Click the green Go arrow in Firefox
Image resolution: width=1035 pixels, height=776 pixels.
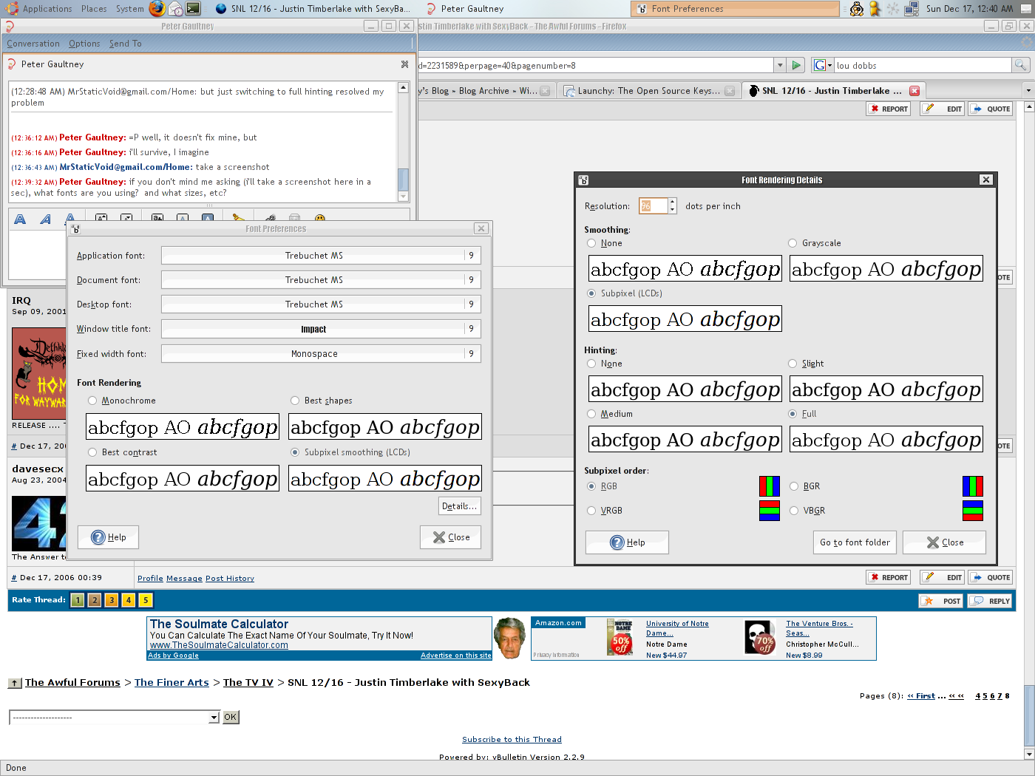796,65
